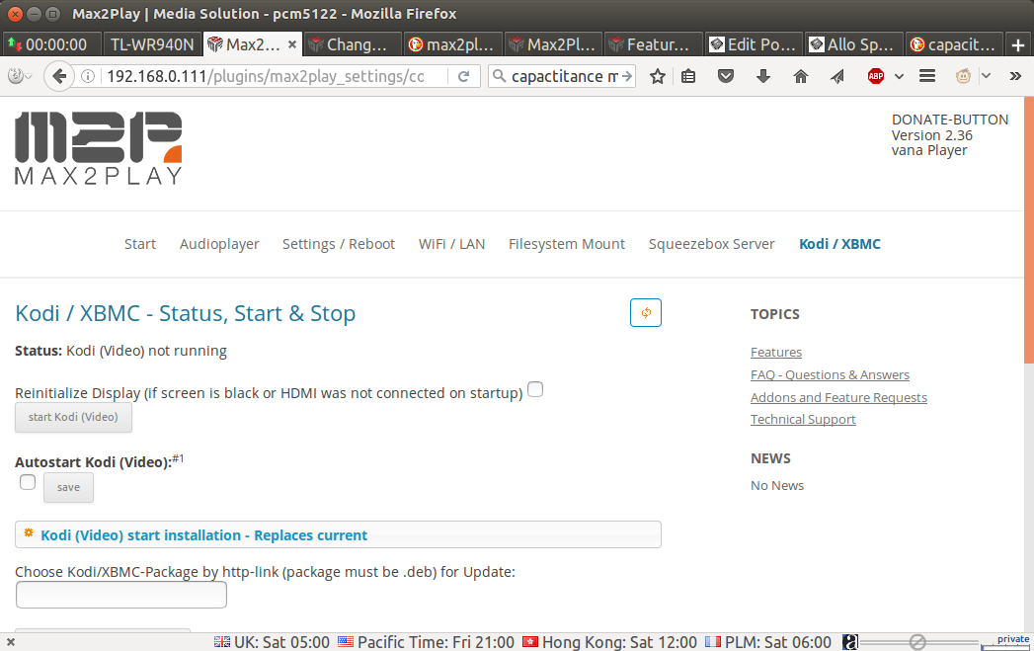Adjust the status bar zoom slider
Image resolution: width=1034 pixels, height=651 pixels.
point(918,642)
